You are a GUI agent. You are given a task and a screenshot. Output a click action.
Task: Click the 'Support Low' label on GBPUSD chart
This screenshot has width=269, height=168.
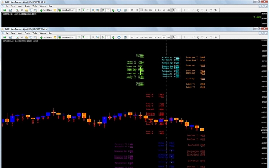(190, 65)
